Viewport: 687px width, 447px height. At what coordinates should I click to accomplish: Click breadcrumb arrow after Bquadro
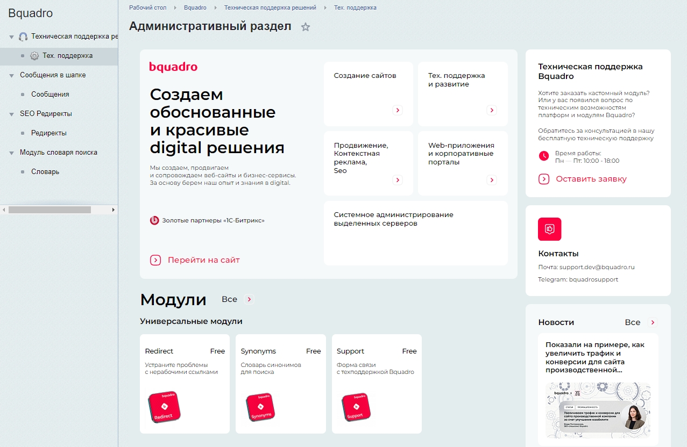pos(215,8)
